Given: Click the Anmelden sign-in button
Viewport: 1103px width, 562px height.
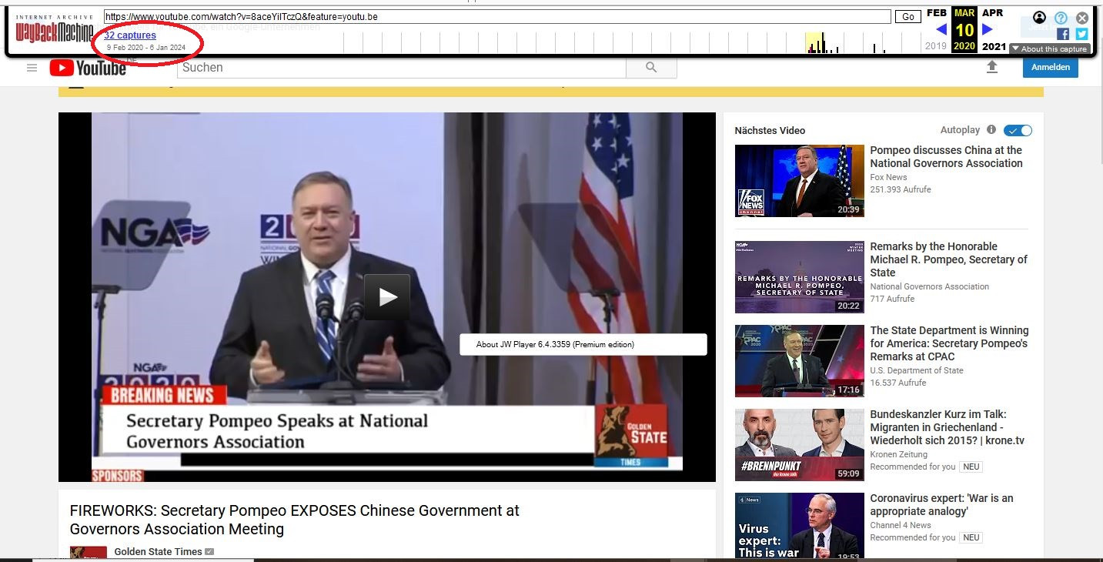Looking at the screenshot, I should (x=1050, y=68).
